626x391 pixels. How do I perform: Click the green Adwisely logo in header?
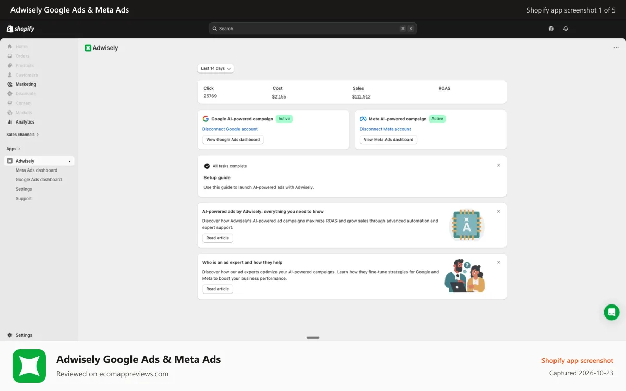click(x=88, y=48)
